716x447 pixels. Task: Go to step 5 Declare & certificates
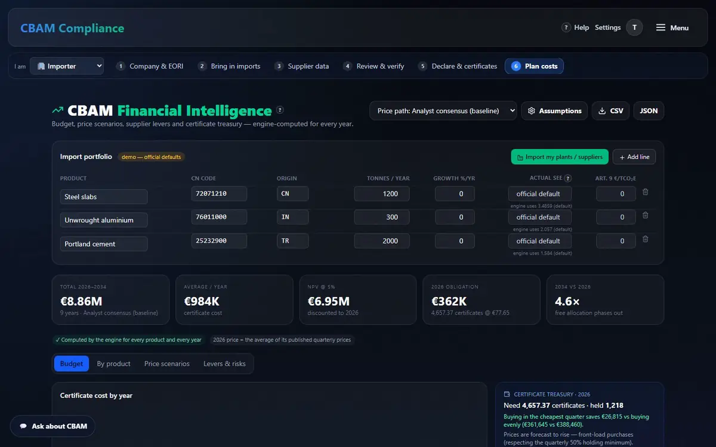[458, 66]
